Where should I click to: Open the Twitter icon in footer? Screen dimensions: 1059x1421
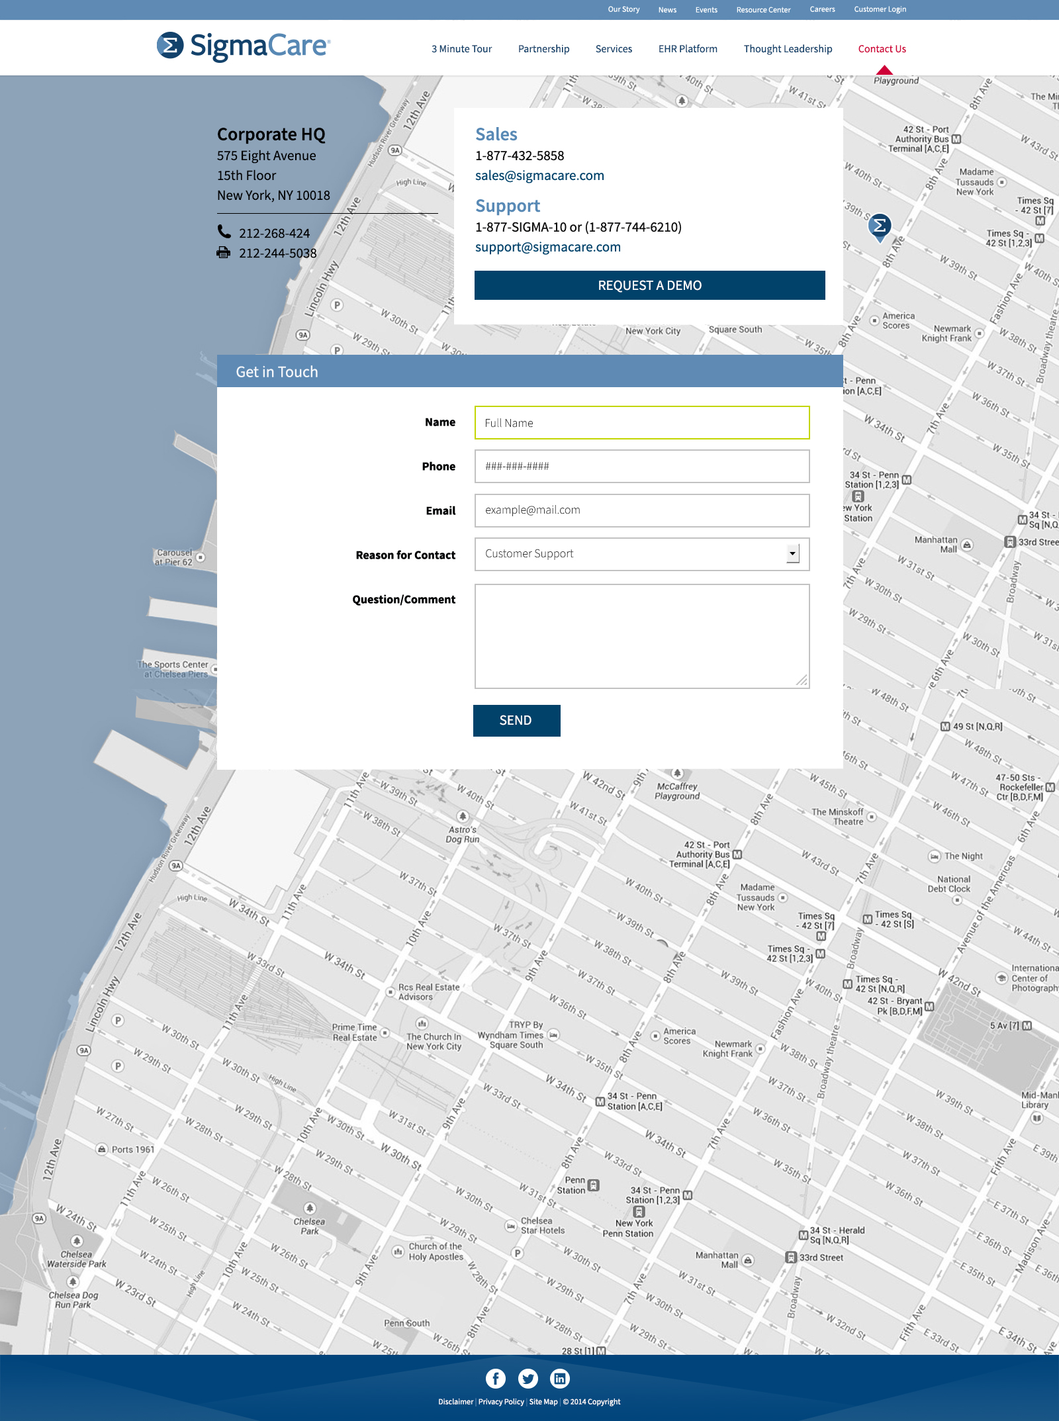pyautogui.click(x=528, y=1379)
